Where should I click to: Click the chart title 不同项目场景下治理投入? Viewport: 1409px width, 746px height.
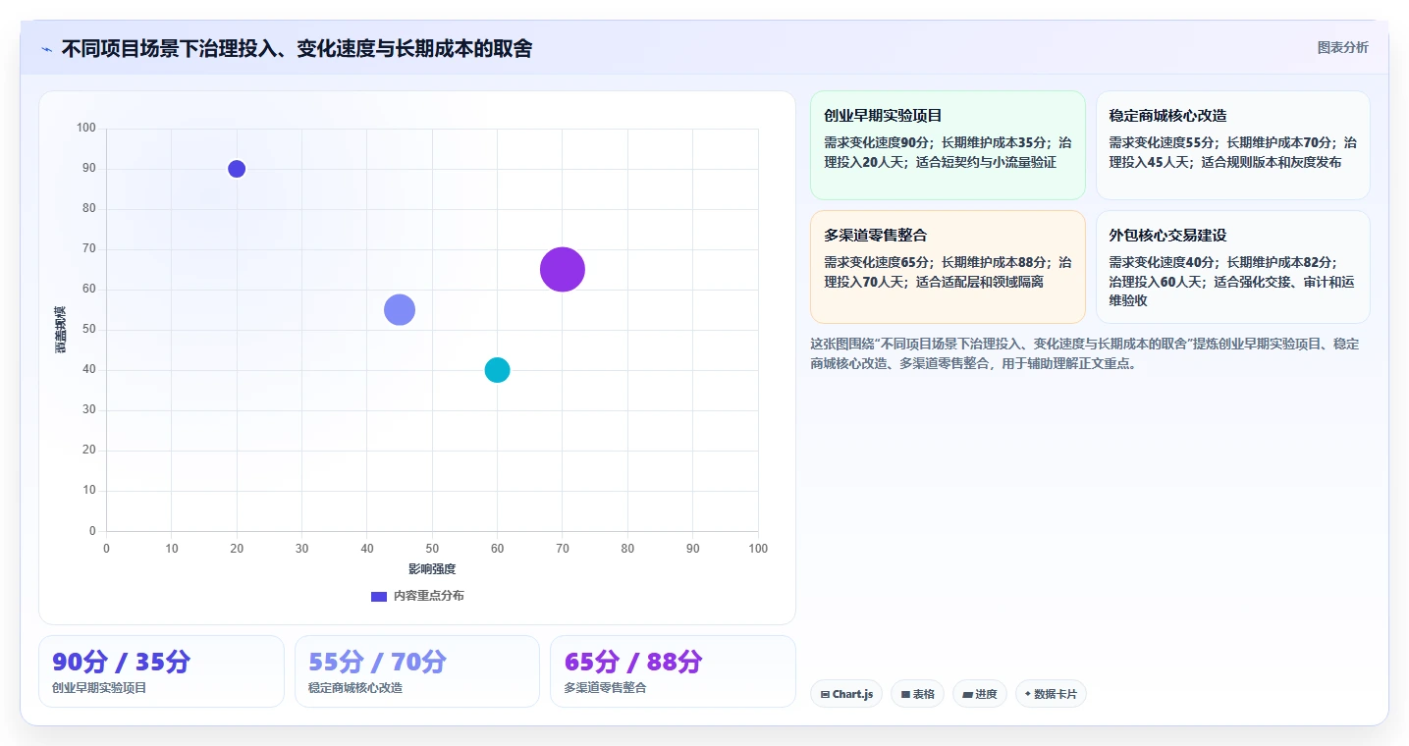[297, 49]
